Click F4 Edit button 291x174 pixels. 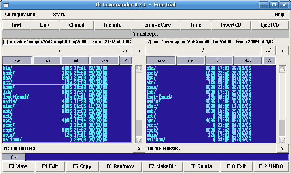50,166
